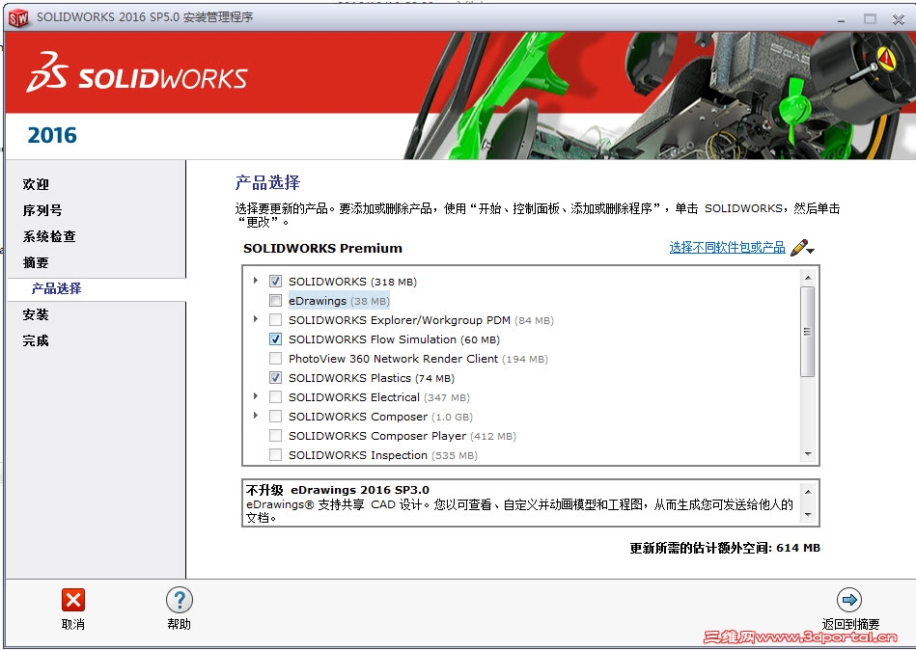Check SOLIDWORKS Explorer/Workgroup PDM checkbox
Screen dimensions: 916x650
(x=275, y=320)
